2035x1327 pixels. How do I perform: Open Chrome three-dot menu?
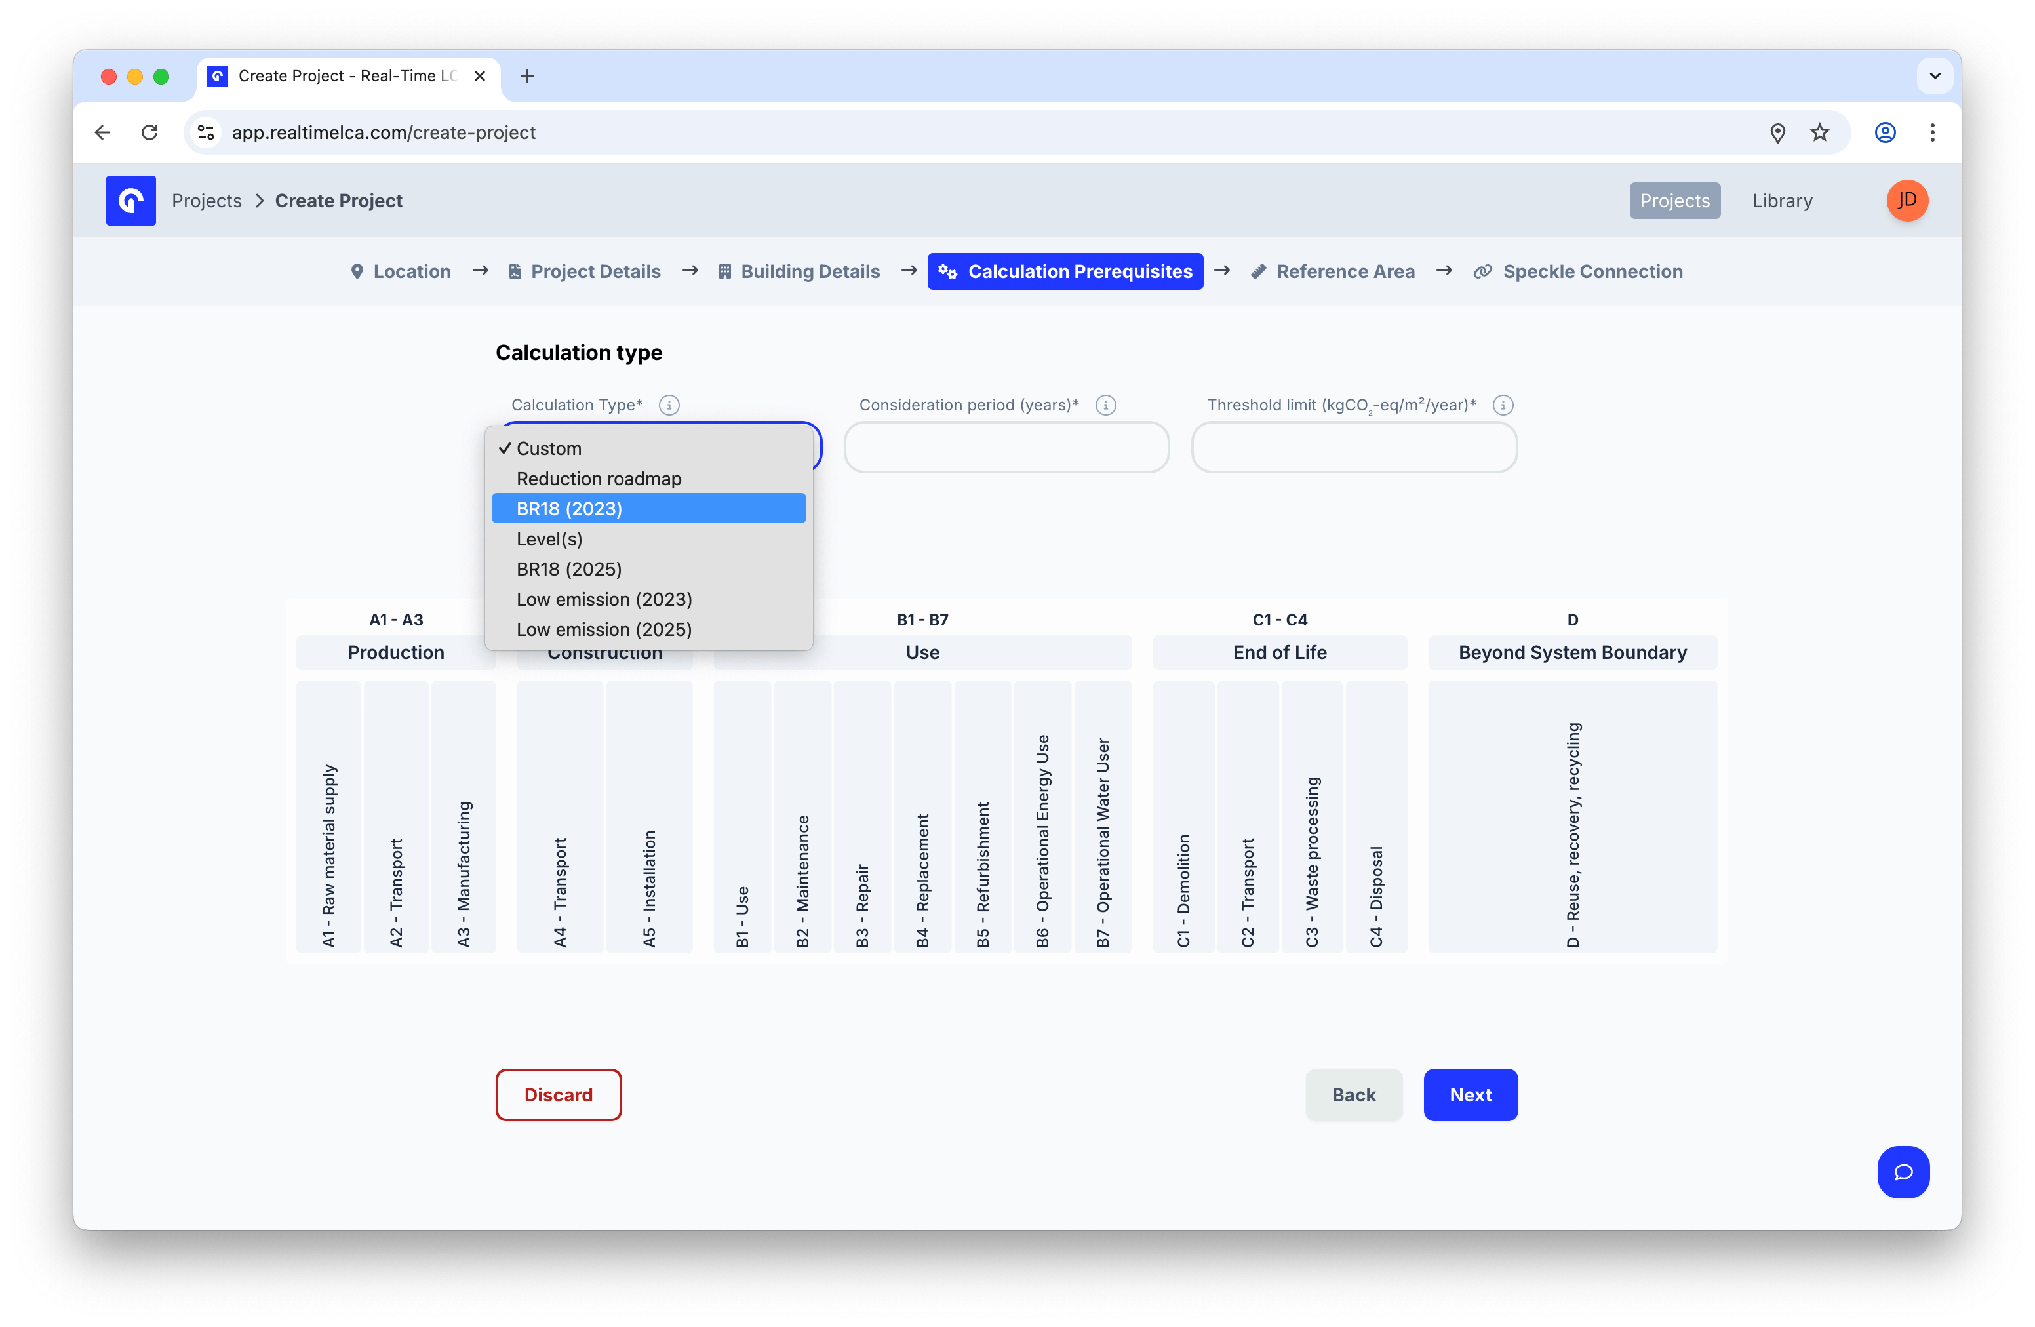[1932, 132]
